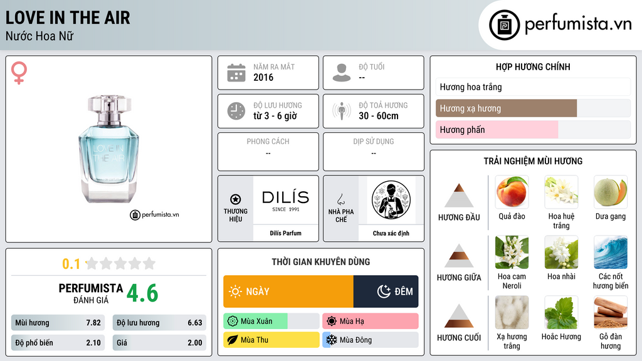The height and width of the screenshot is (361, 642).
Task: Click the Trải nghiệm mùi hương heading
Action: [x=533, y=161]
